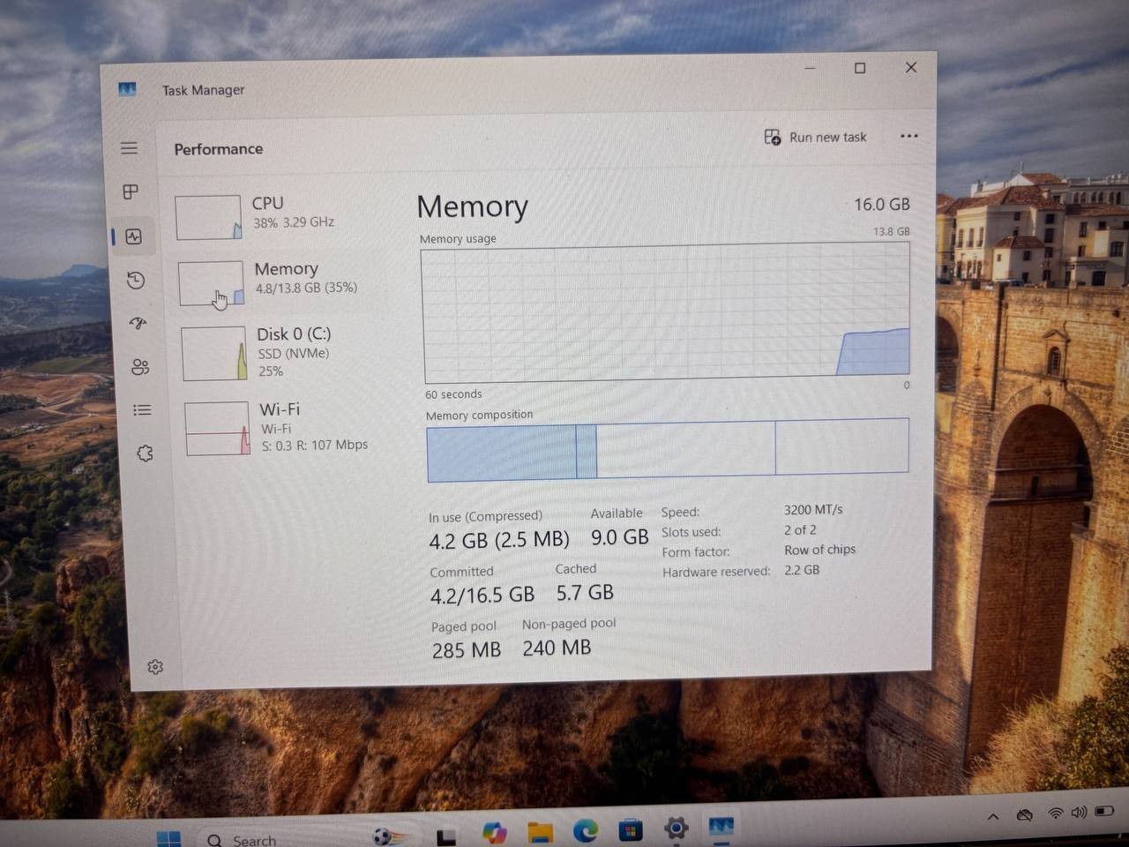The width and height of the screenshot is (1129, 847).
Task: Click the Slots used 2 of 2 value
Action: pos(800,529)
